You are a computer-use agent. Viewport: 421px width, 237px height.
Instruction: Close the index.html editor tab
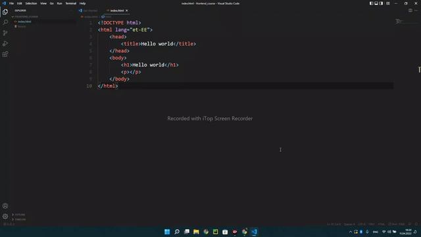pos(127,11)
